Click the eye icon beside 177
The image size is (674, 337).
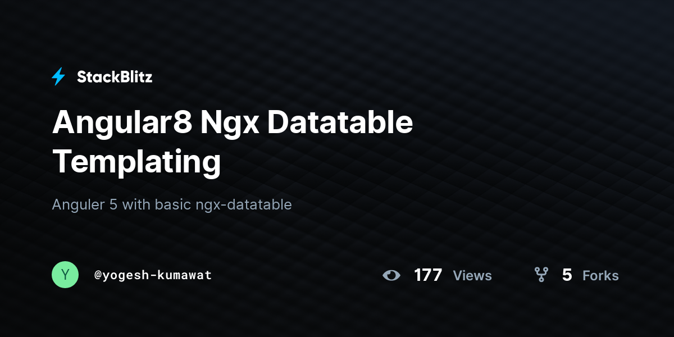391,275
